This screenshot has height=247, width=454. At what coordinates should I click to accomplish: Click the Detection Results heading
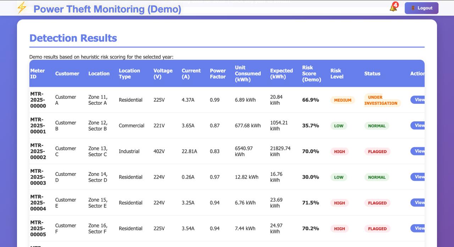click(73, 38)
